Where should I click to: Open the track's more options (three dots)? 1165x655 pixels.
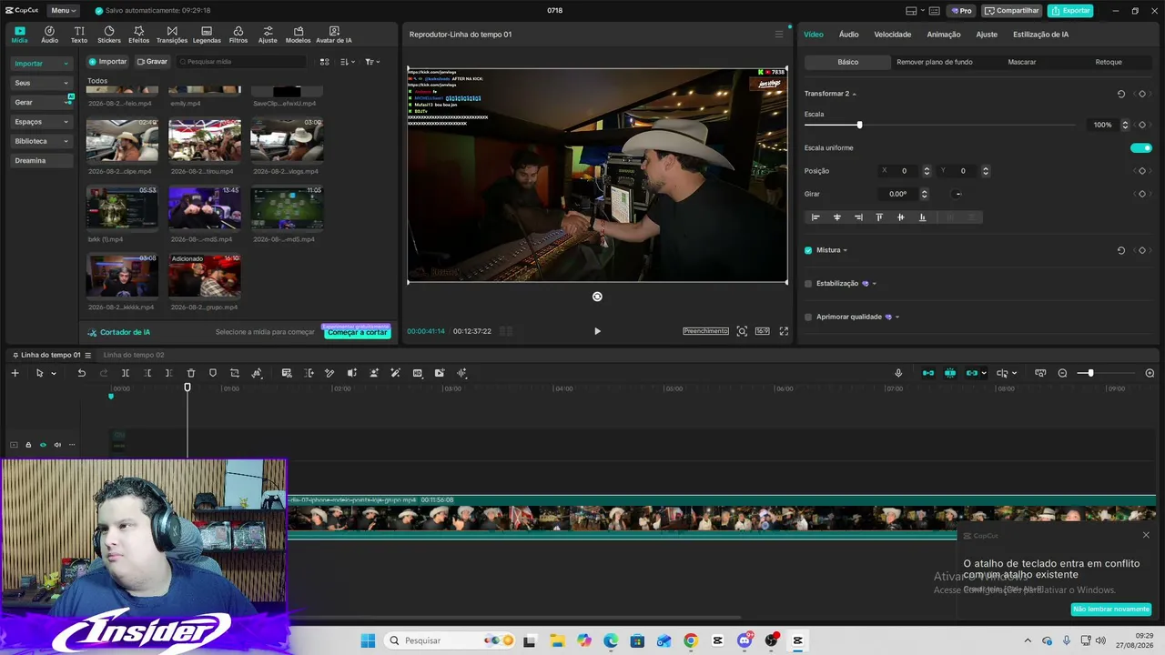pyautogui.click(x=72, y=445)
